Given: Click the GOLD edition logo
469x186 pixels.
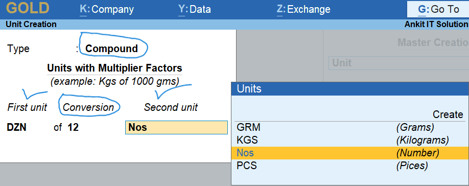Looking at the screenshot, I should coord(28,9).
